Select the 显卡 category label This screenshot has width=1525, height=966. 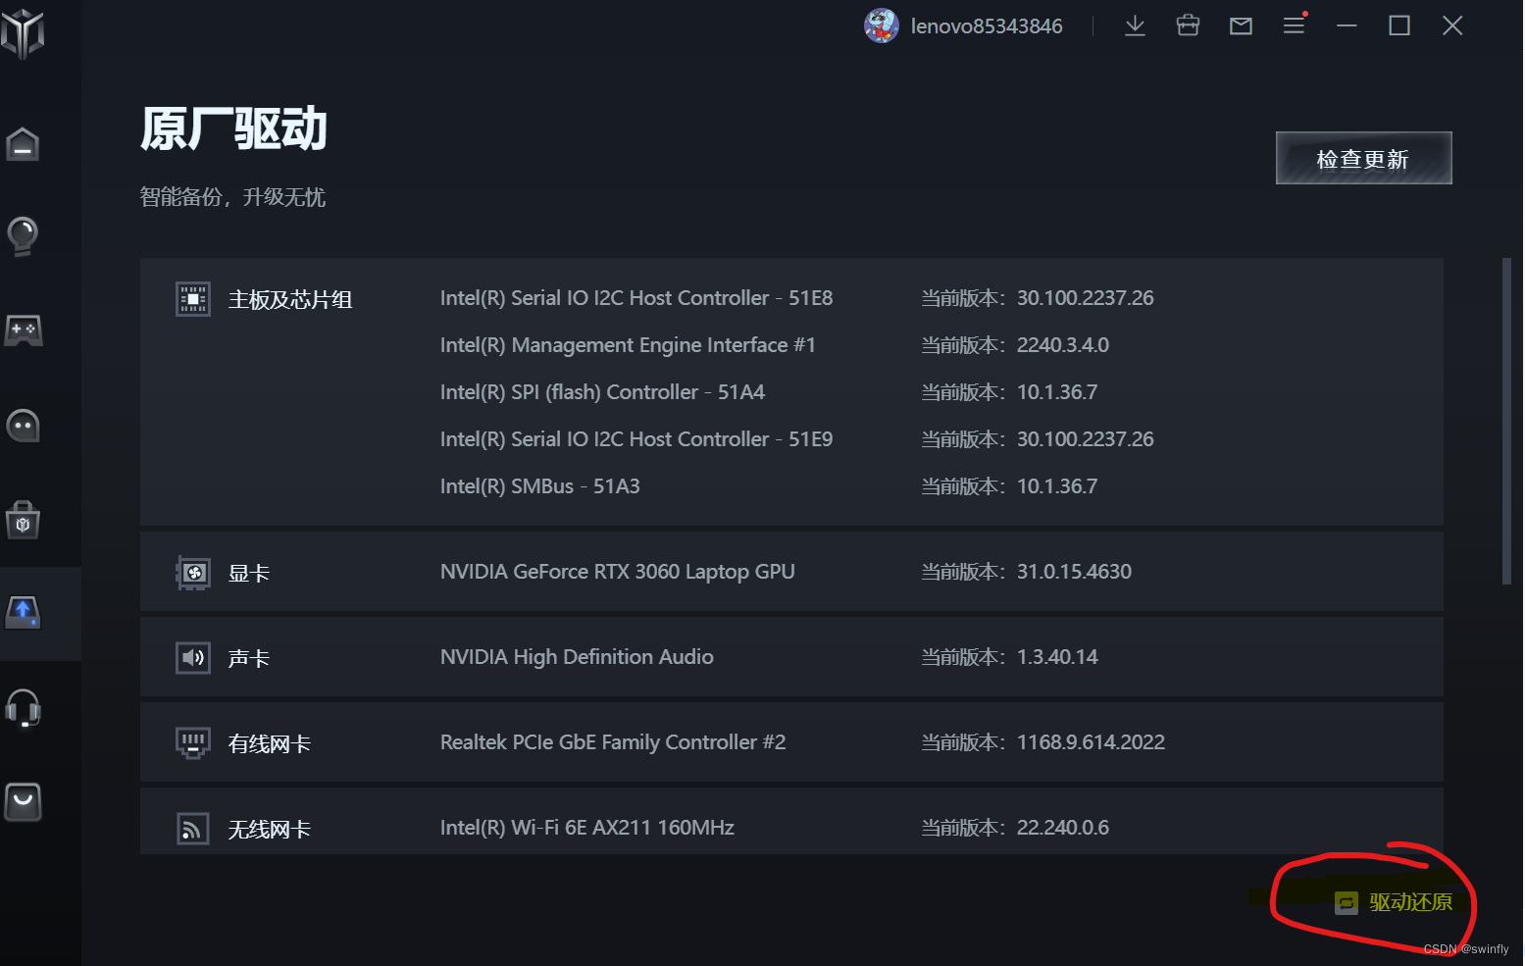pyautogui.click(x=249, y=574)
